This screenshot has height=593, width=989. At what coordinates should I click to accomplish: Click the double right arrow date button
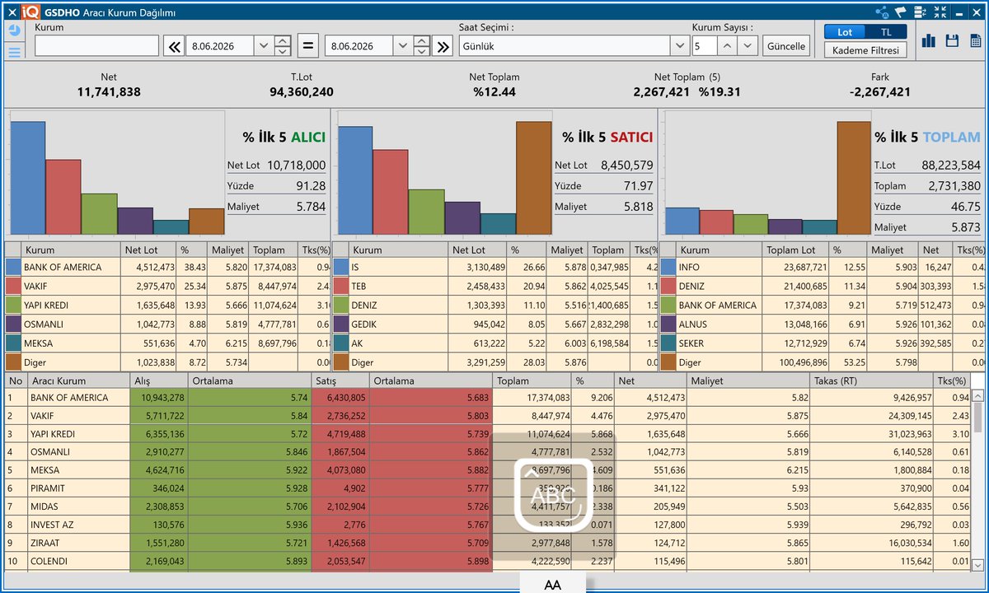[444, 46]
